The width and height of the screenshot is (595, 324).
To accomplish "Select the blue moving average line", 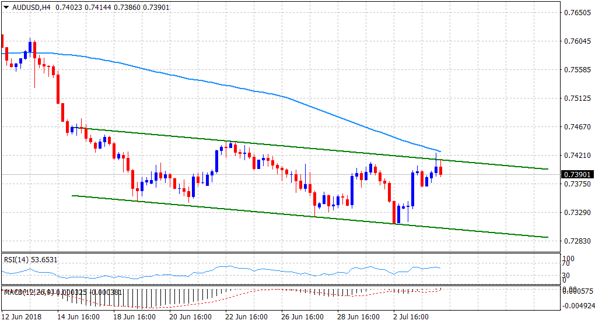I will point(233,87).
